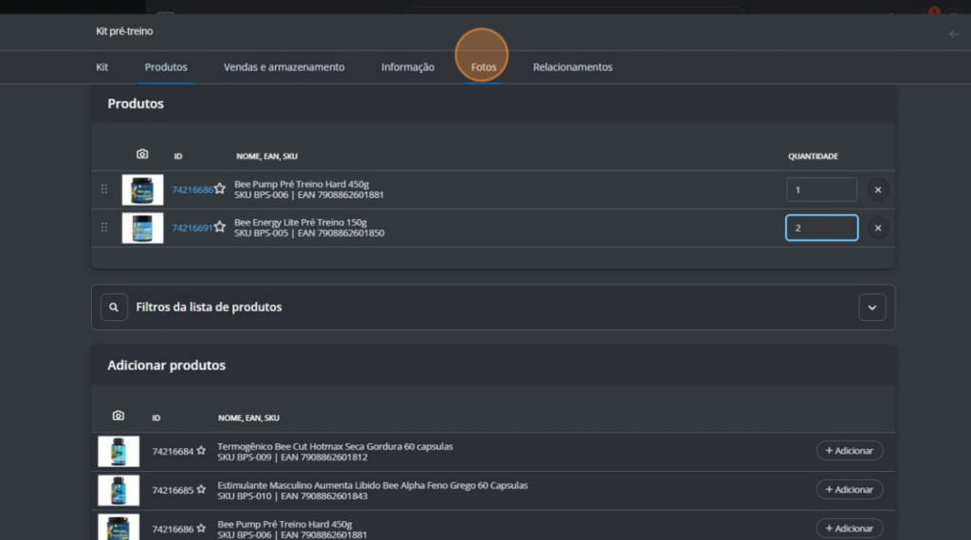Expand Filtros da lista de produtos chevron
Image resolution: width=971 pixels, height=540 pixels.
pos(872,308)
